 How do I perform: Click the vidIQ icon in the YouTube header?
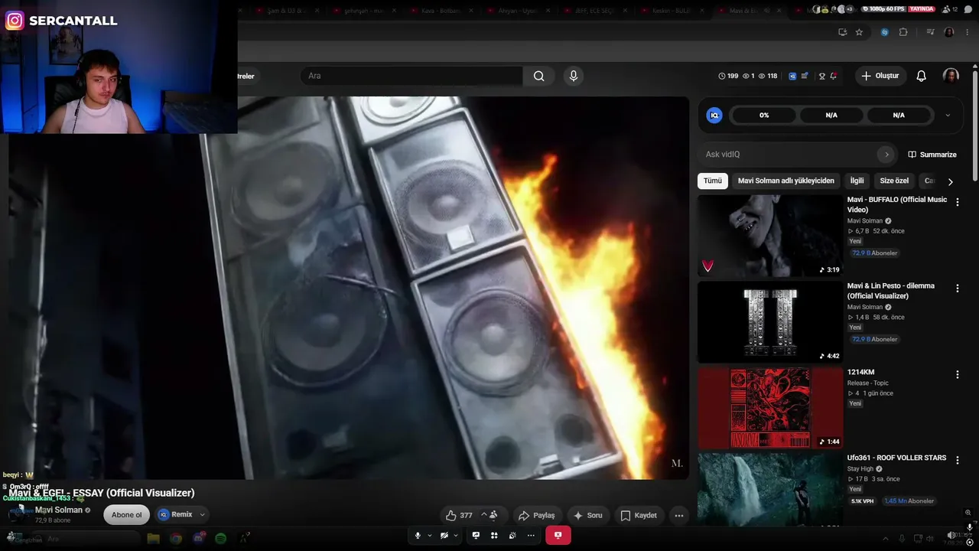(792, 76)
